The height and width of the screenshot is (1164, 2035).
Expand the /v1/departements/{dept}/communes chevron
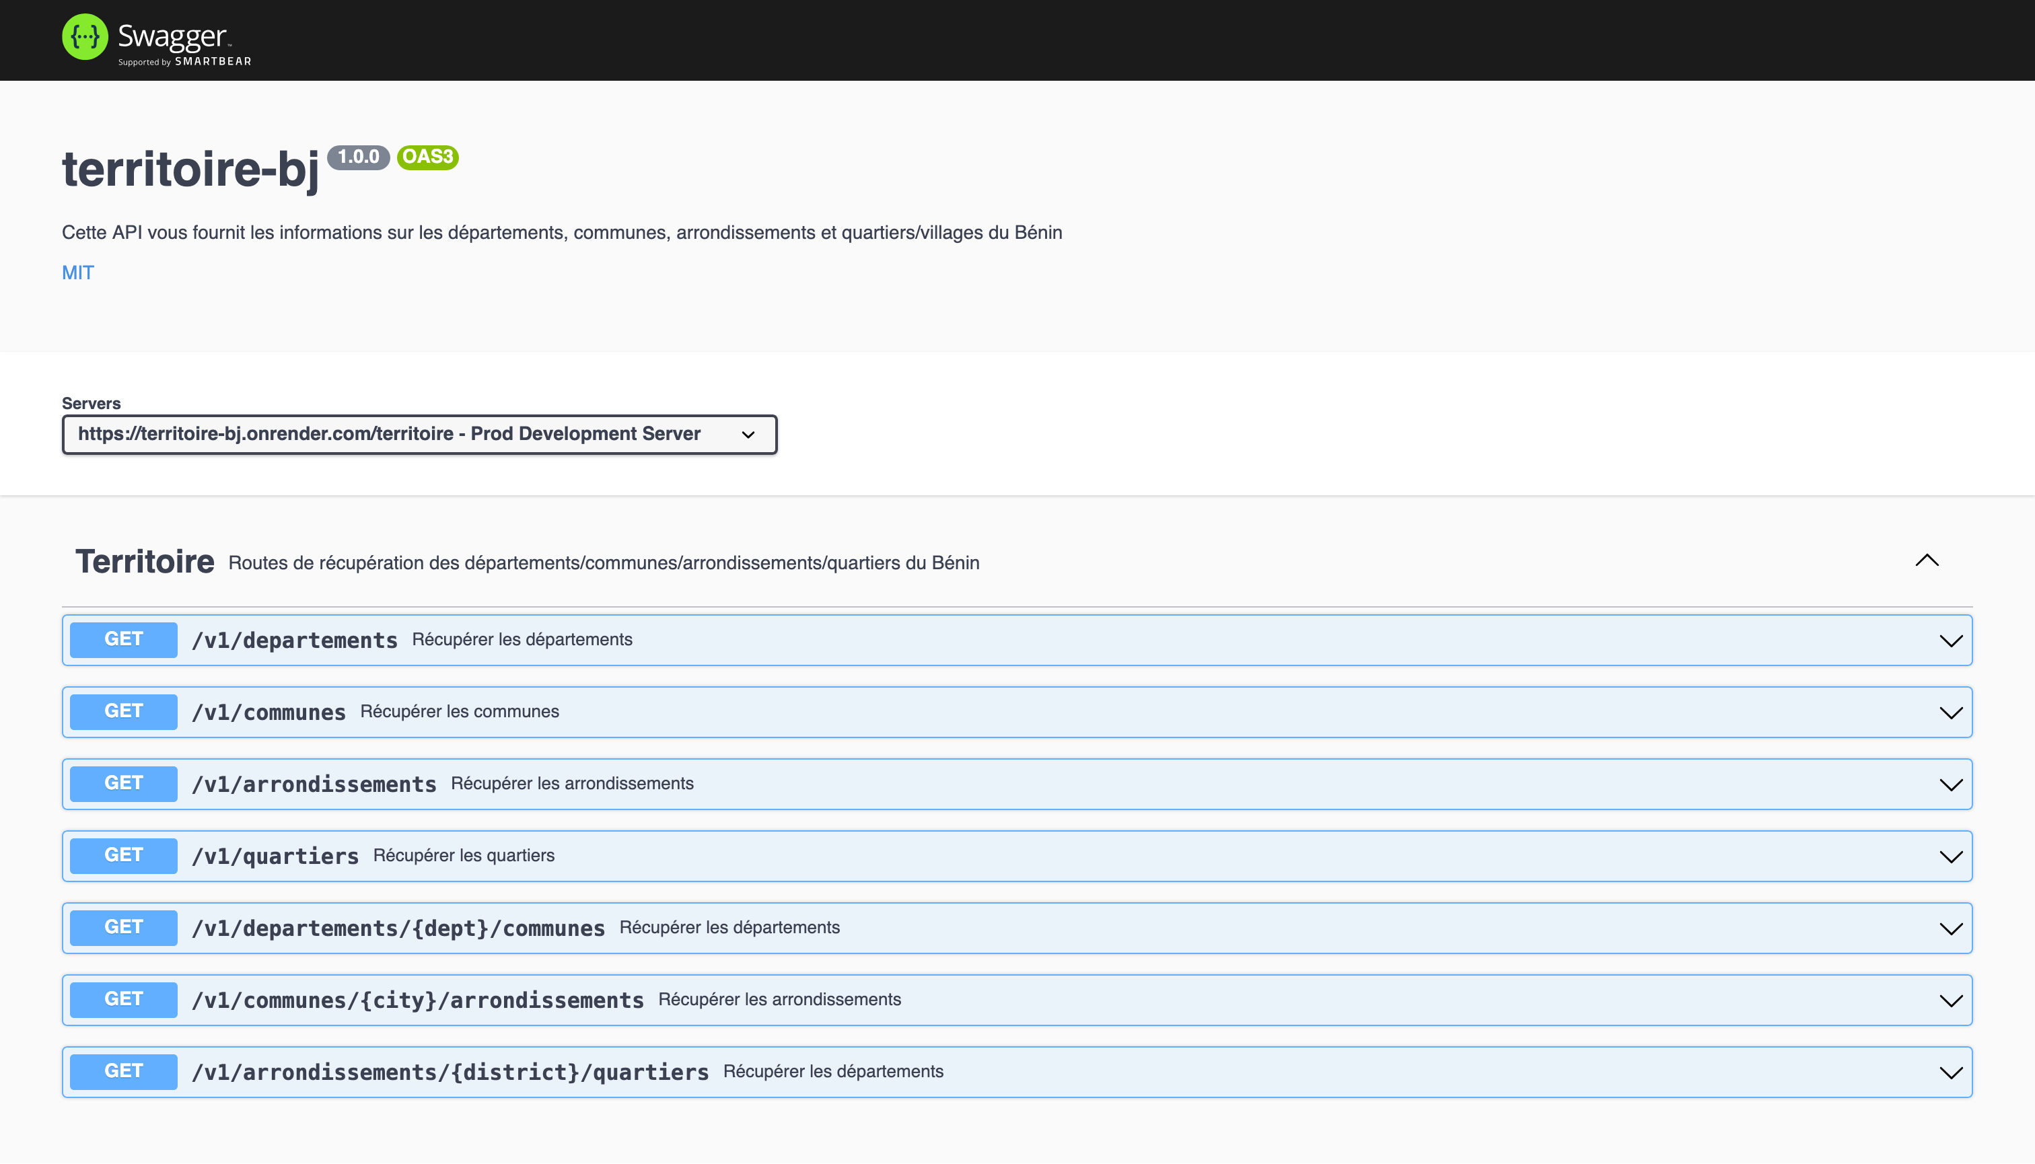tap(1950, 928)
